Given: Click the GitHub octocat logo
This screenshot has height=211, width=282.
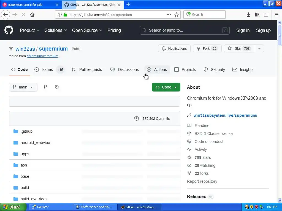Looking at the screenshot, I should [9, 30].
